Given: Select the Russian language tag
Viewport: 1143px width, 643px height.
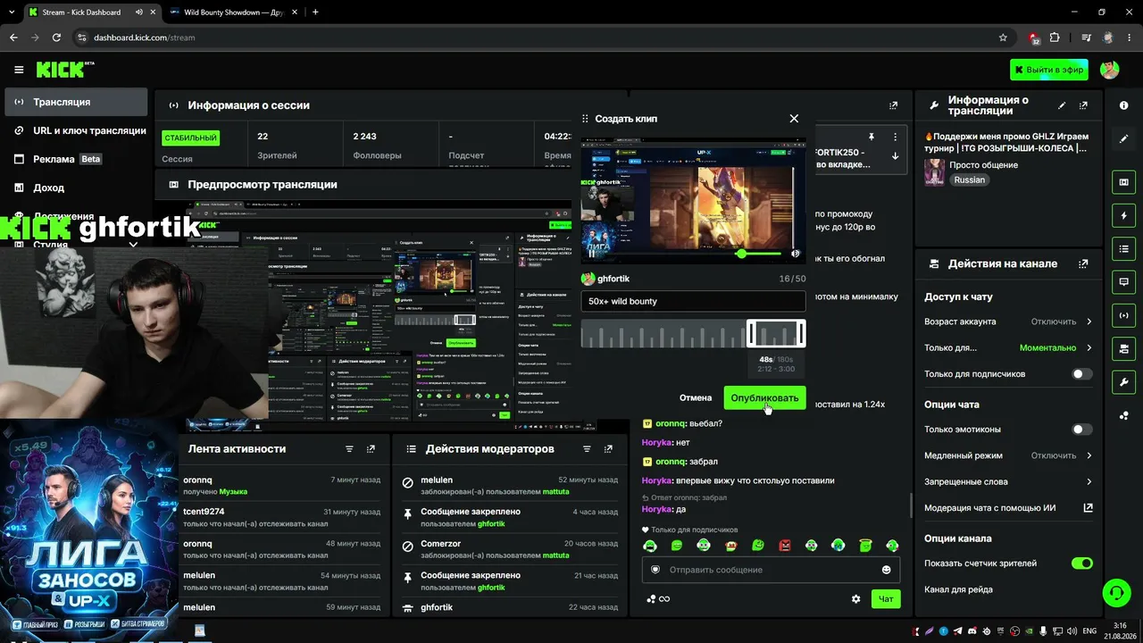Looking at the screenshot, I should (969, 180).
